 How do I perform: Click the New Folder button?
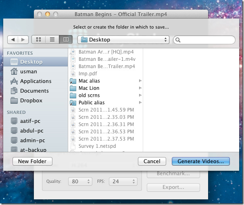[x=32, y=161]
